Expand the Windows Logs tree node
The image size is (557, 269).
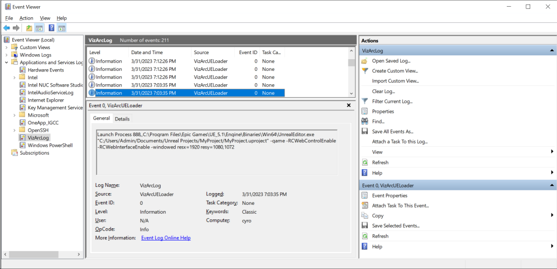[x=7, y=55]
